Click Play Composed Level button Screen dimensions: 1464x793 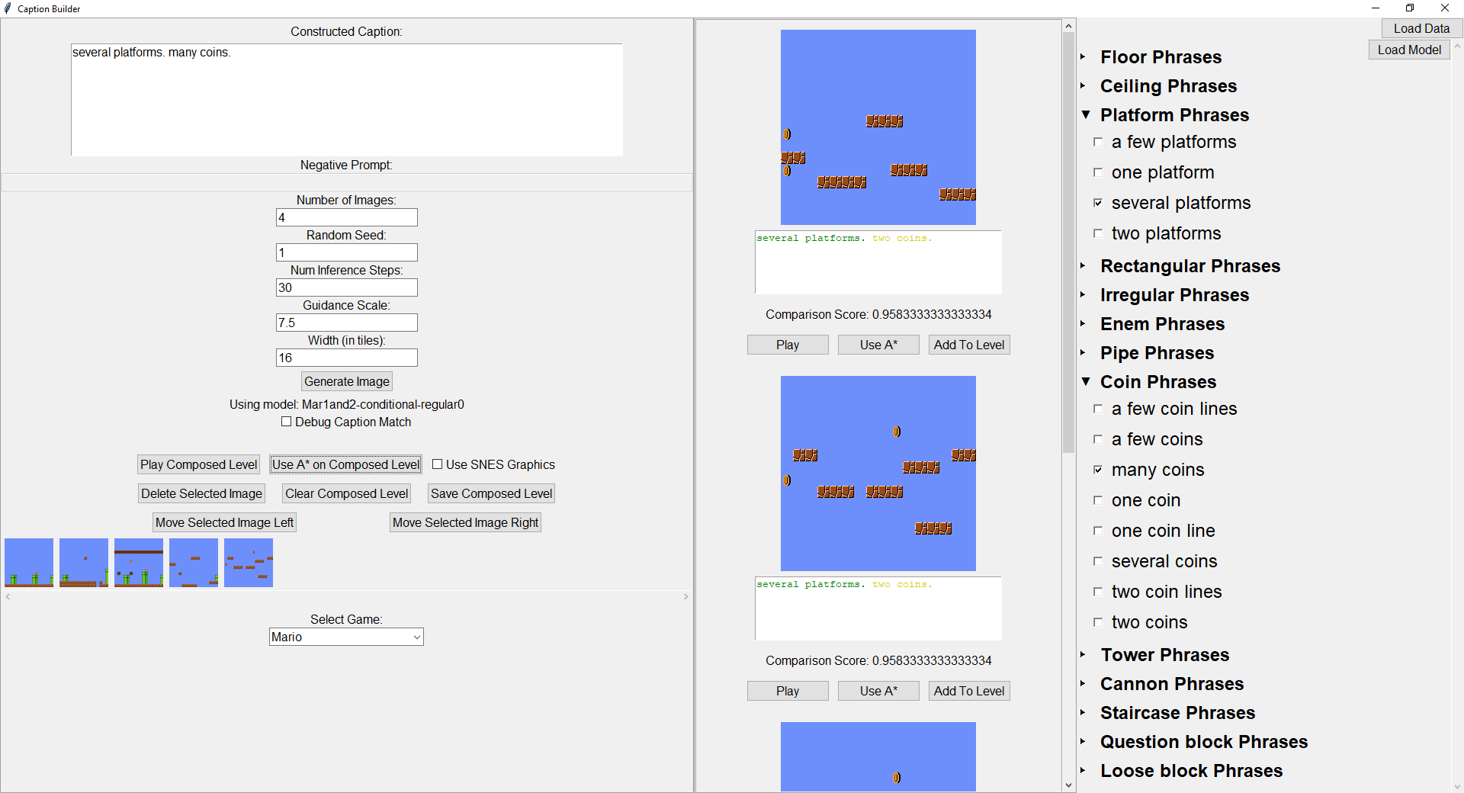[x=198, y=464]
